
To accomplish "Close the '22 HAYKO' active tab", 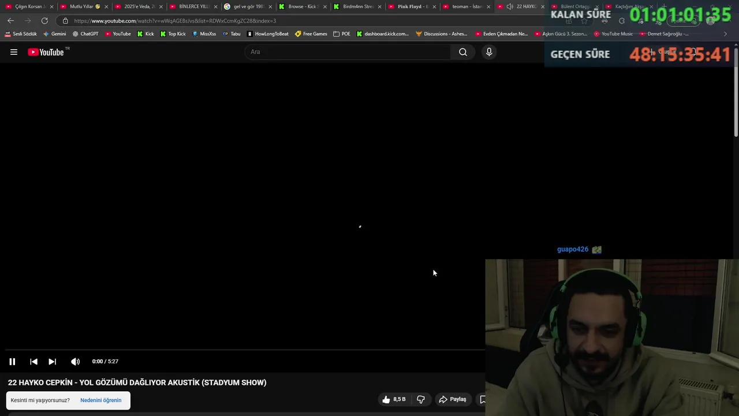I will [543, 7].
